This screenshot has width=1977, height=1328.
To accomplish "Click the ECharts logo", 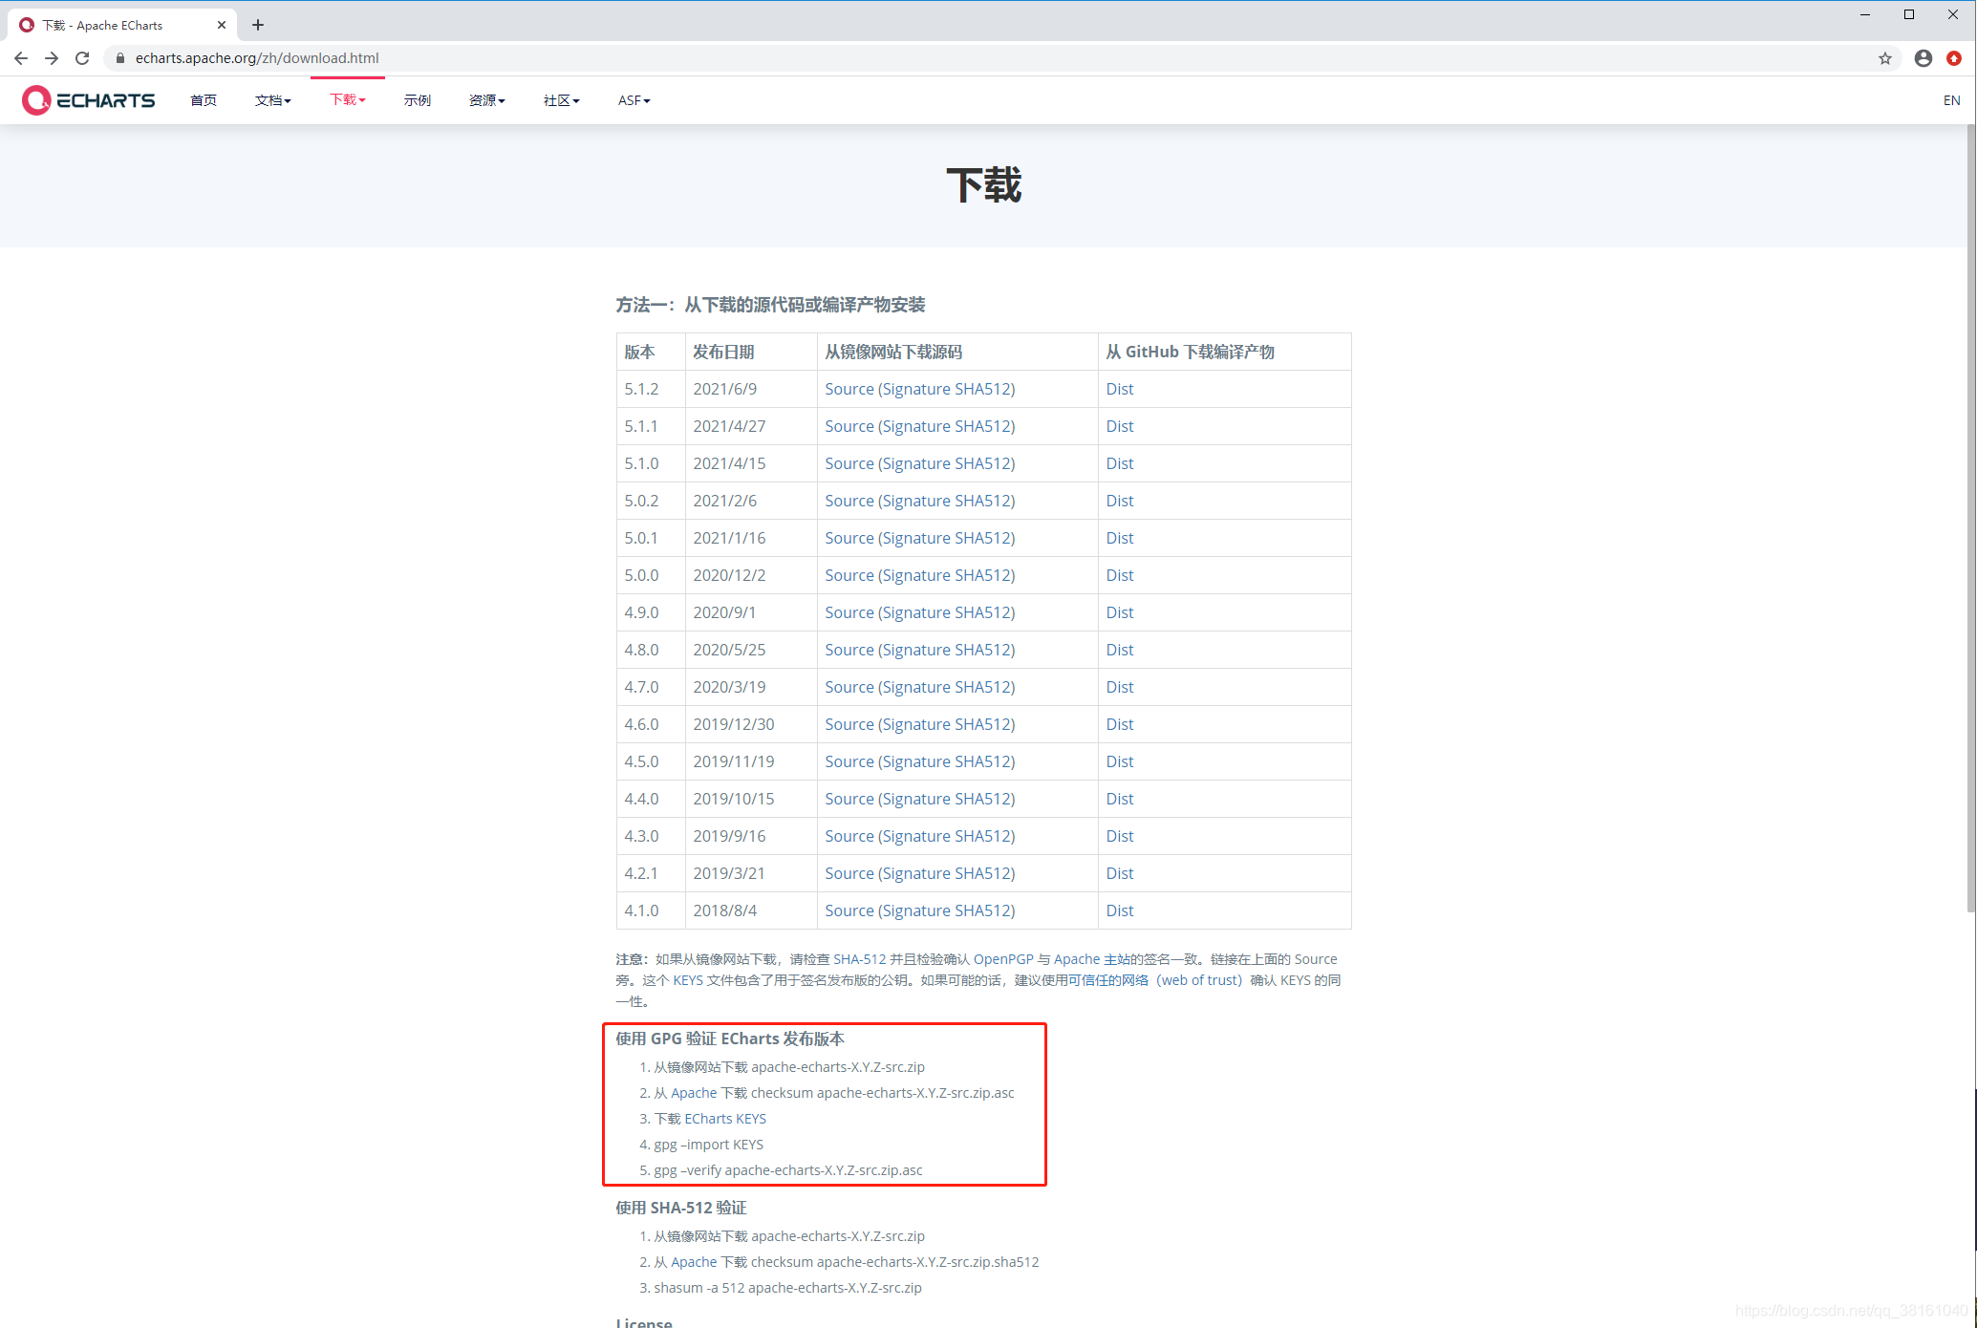I will pyautogui.click(x=88, y=100).
